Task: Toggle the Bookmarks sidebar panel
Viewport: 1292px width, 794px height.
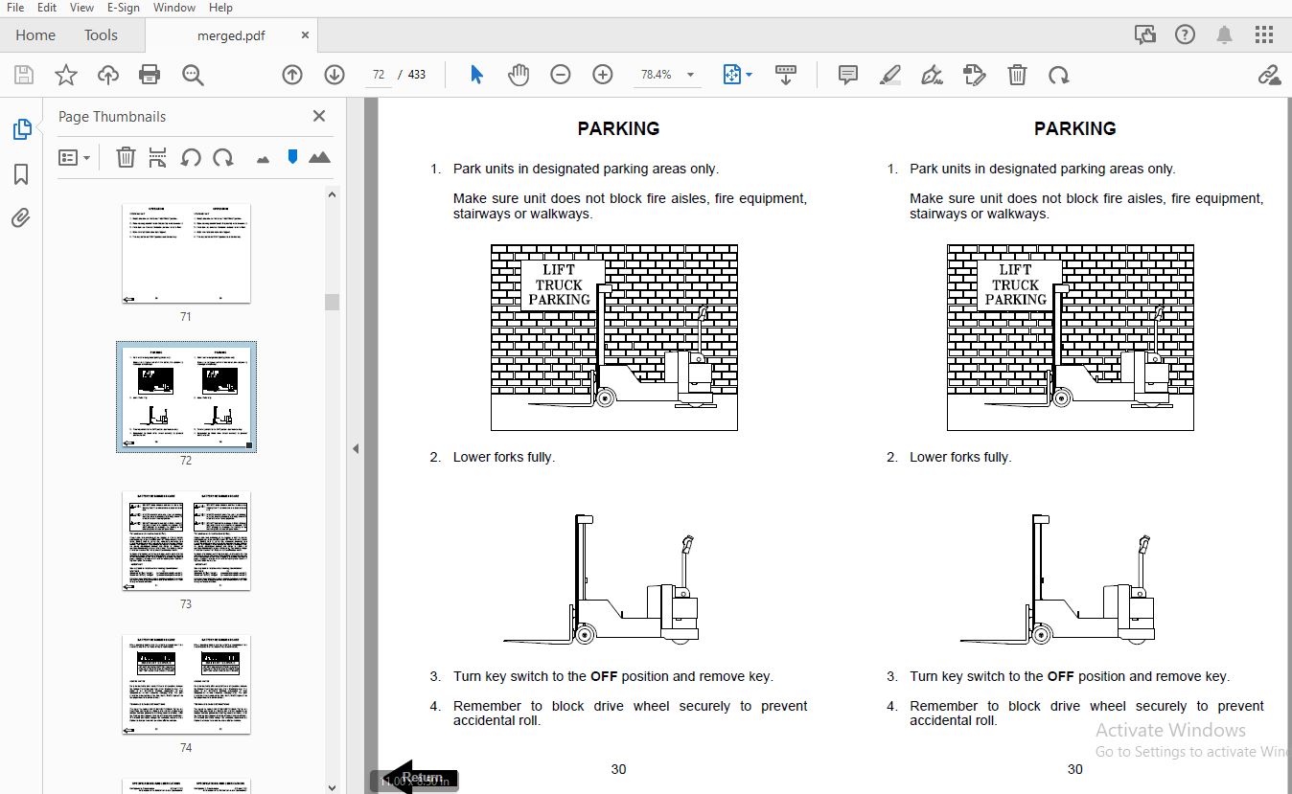Action: 21,174
